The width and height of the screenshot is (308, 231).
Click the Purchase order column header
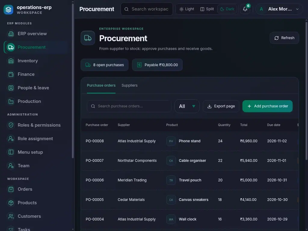97,125
